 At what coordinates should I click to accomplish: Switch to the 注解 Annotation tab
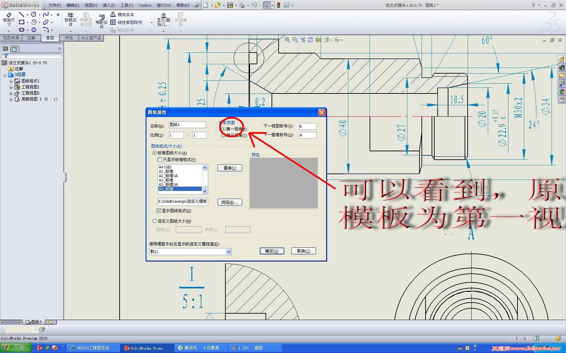click(x=31, y=38)
